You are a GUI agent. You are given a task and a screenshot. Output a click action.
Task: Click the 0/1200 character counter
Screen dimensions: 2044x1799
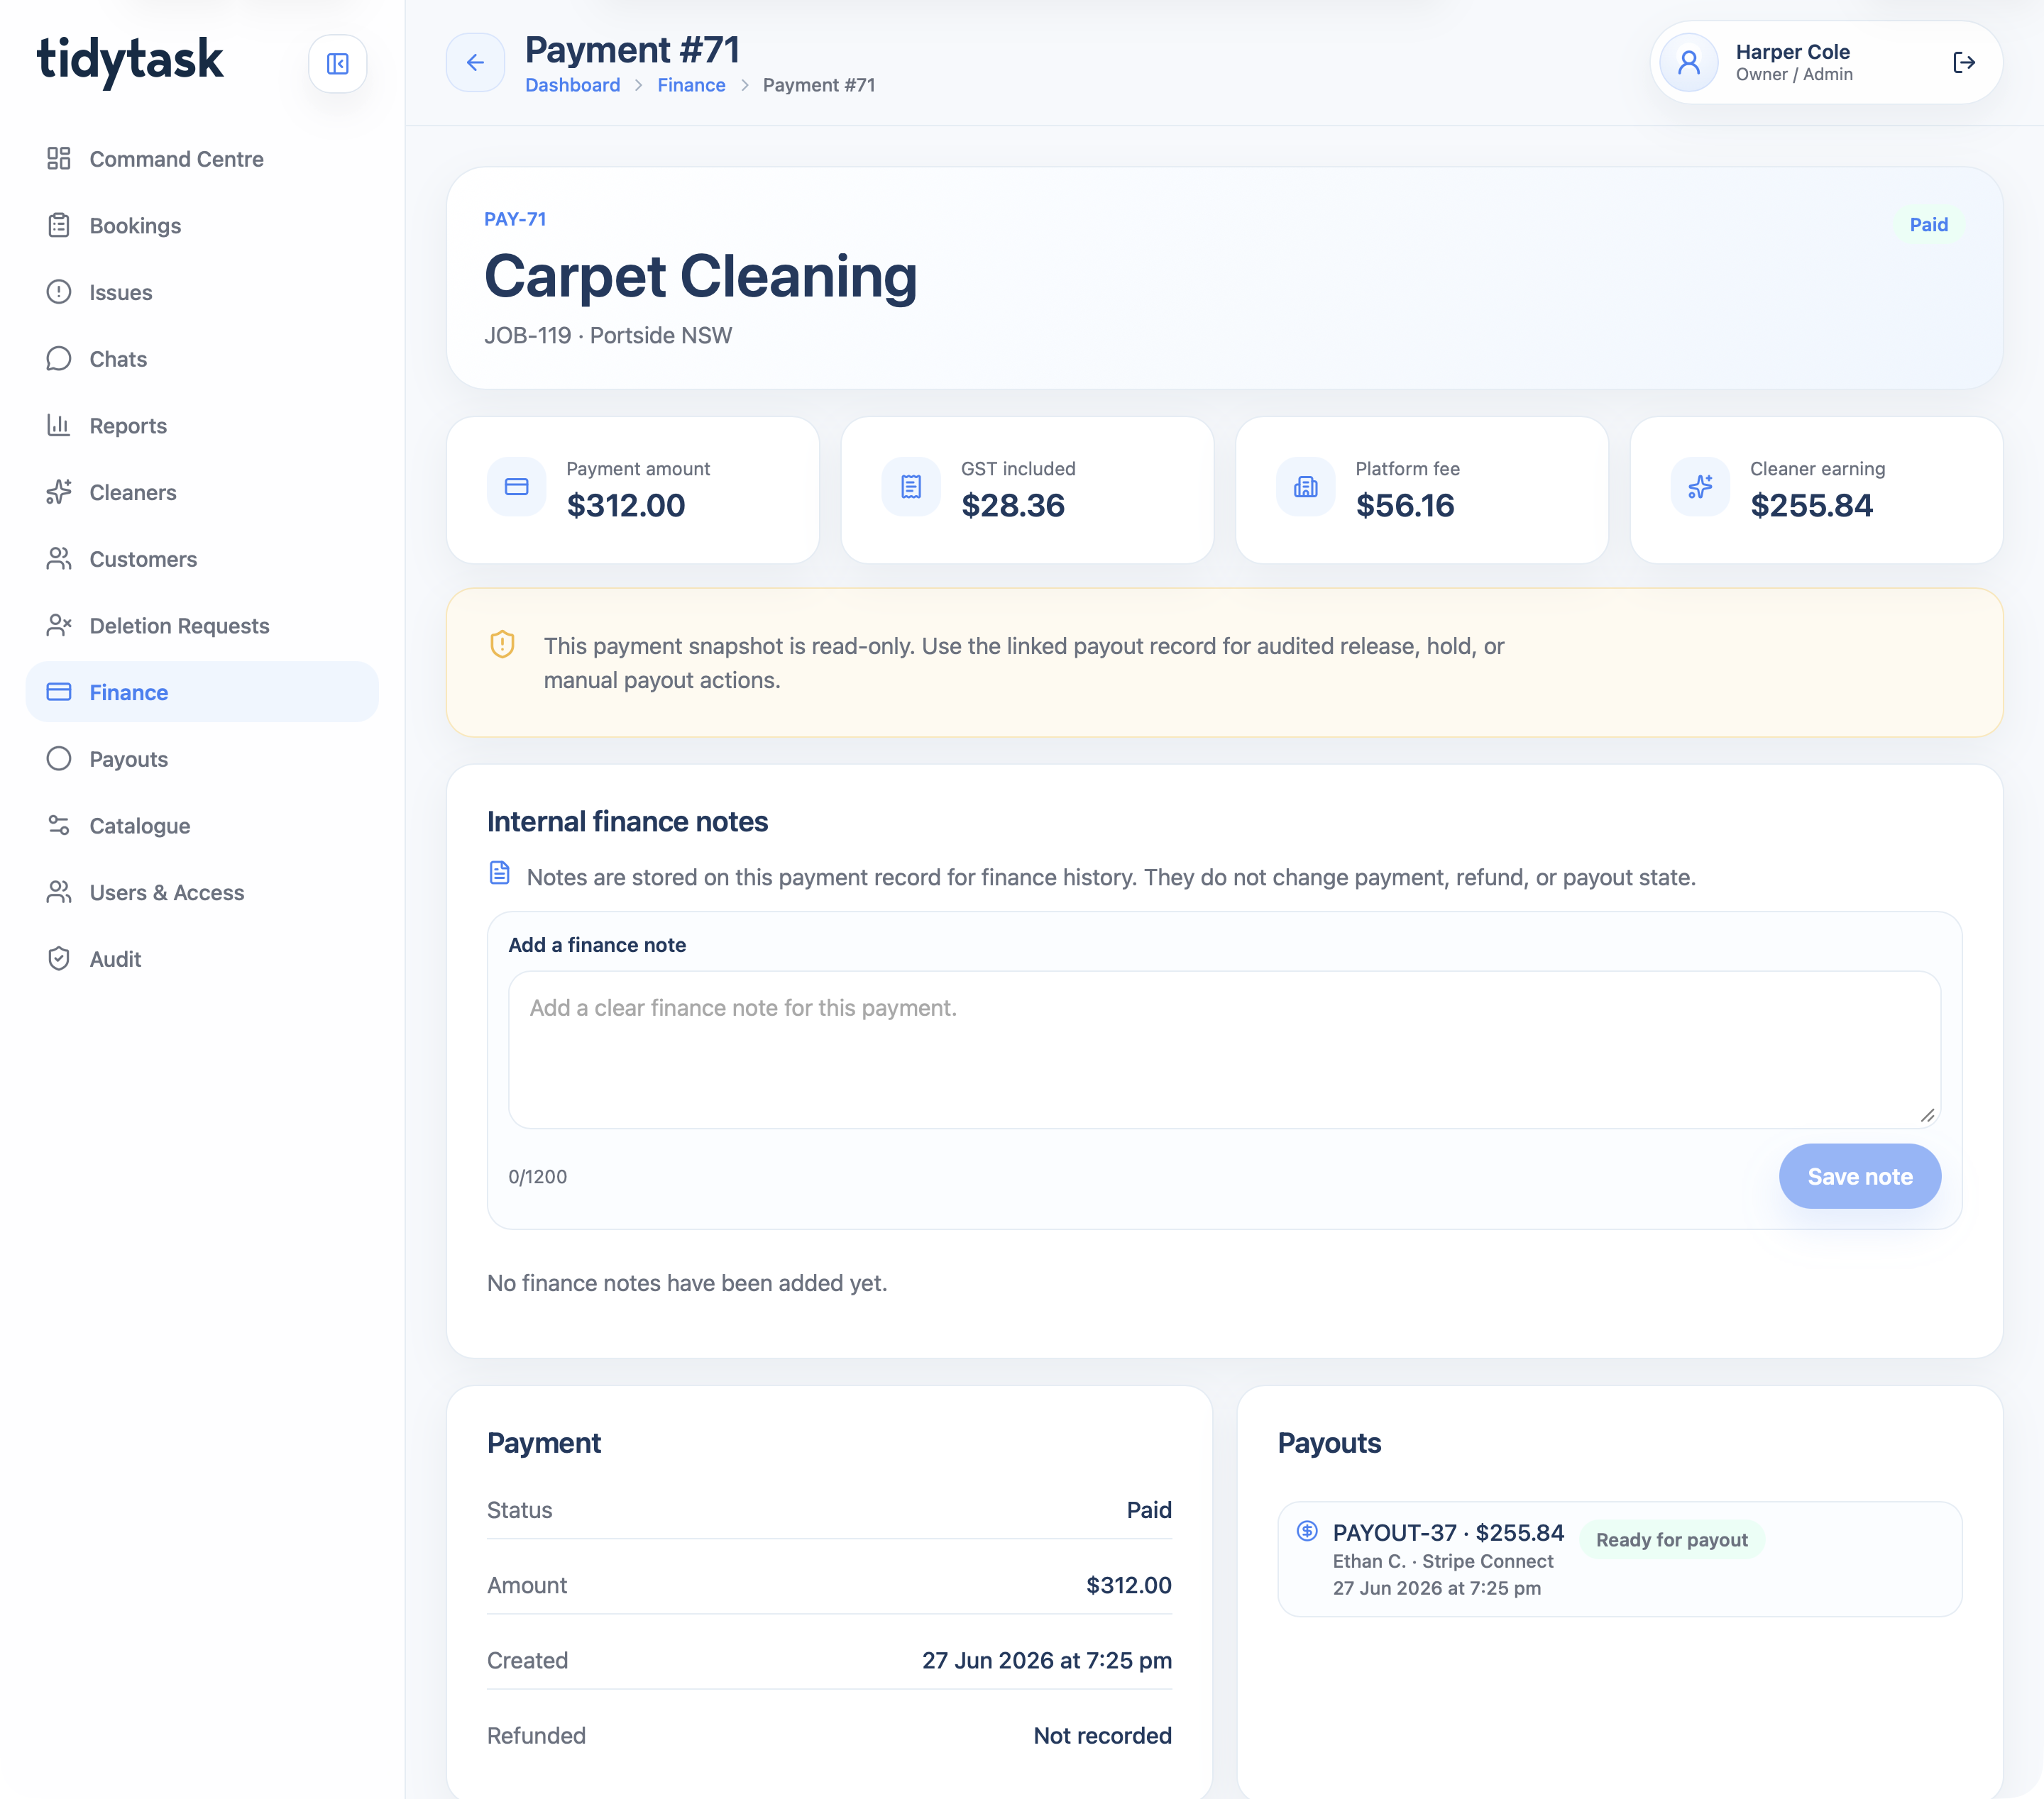click(537, 1176)
